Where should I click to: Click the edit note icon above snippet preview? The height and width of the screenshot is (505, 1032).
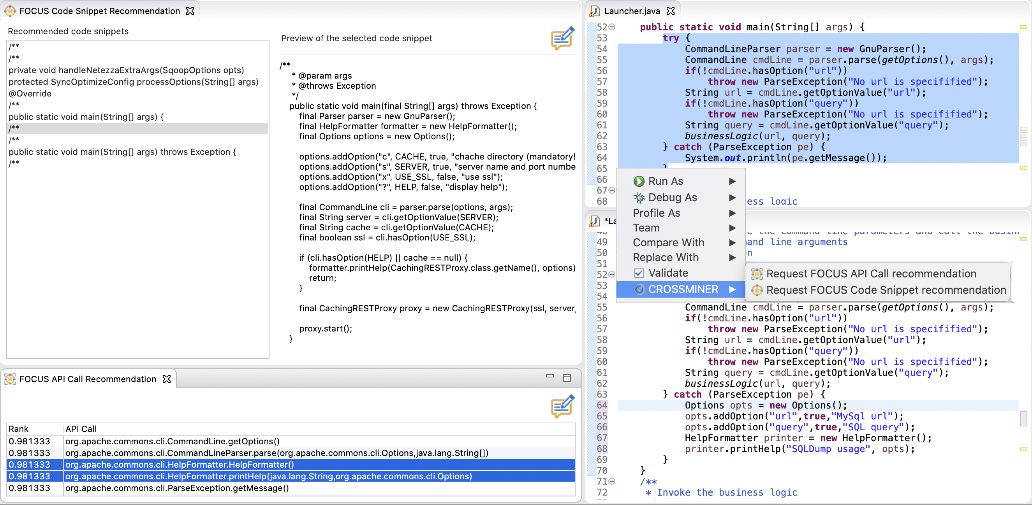pos(562,39)
